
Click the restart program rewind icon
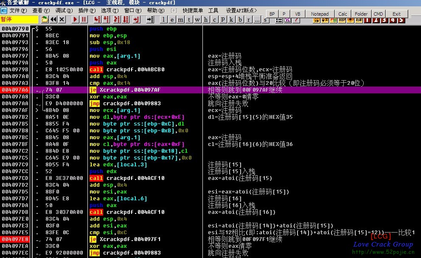pos(53,20)
